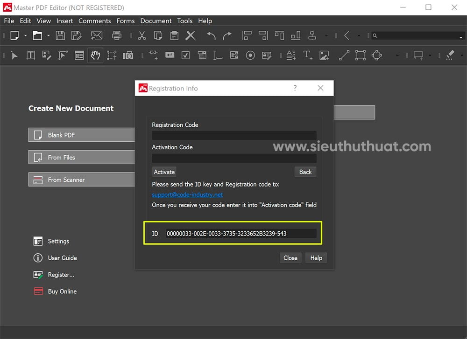Viewport: 467px width, 339px height.
Task: Click the Buy Online link
Action: (55, 291)
